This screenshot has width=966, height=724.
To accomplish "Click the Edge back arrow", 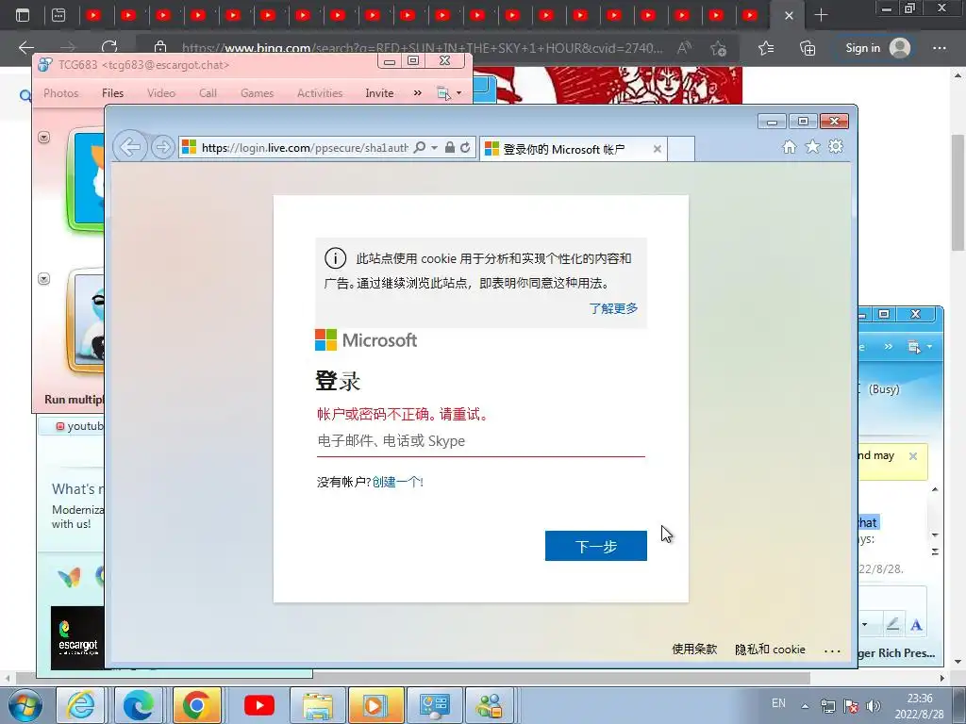I will [25, 47].
